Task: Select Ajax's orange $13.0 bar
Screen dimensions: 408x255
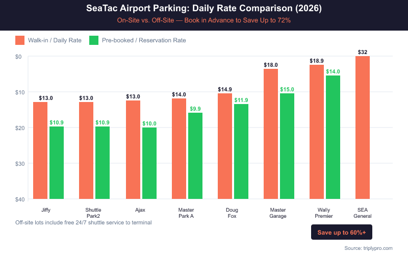Action: pyautogui.click(x=133, y=149)
